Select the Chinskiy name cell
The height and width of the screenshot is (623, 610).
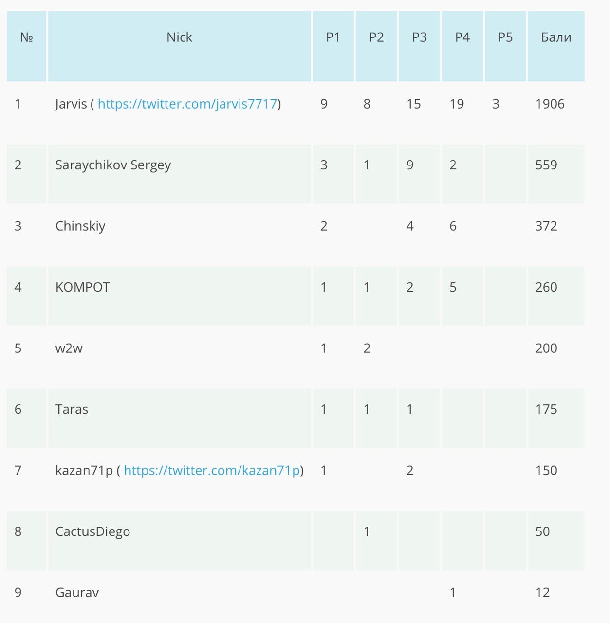(179, 235)
